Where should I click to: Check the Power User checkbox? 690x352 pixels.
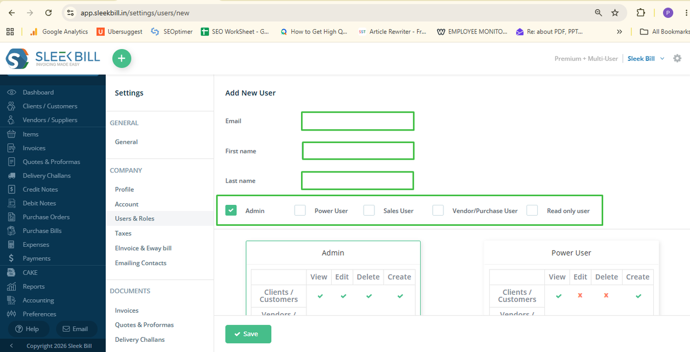coord(300,210)
